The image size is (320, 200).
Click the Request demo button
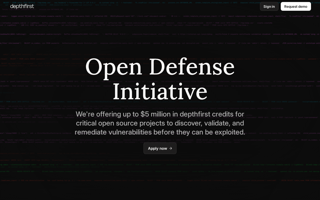[x=296, y=6]
